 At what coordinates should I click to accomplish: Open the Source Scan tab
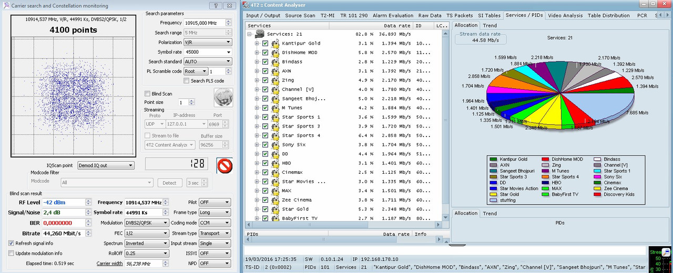(300, 16)
